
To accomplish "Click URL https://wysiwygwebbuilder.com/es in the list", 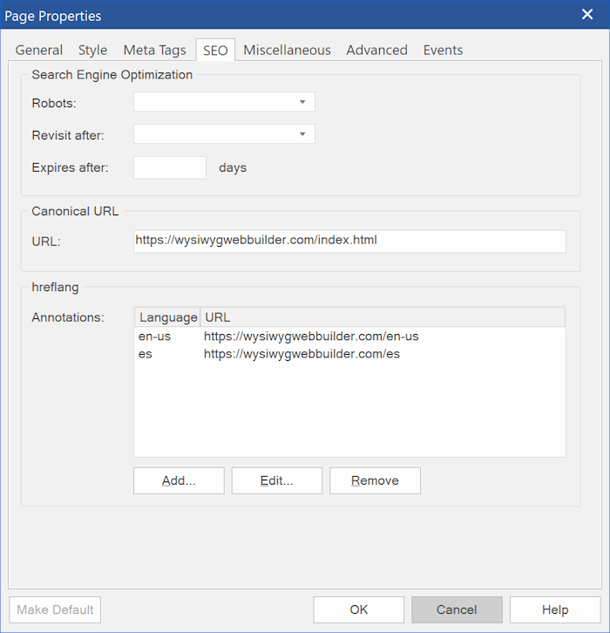I will pos(302,354).
